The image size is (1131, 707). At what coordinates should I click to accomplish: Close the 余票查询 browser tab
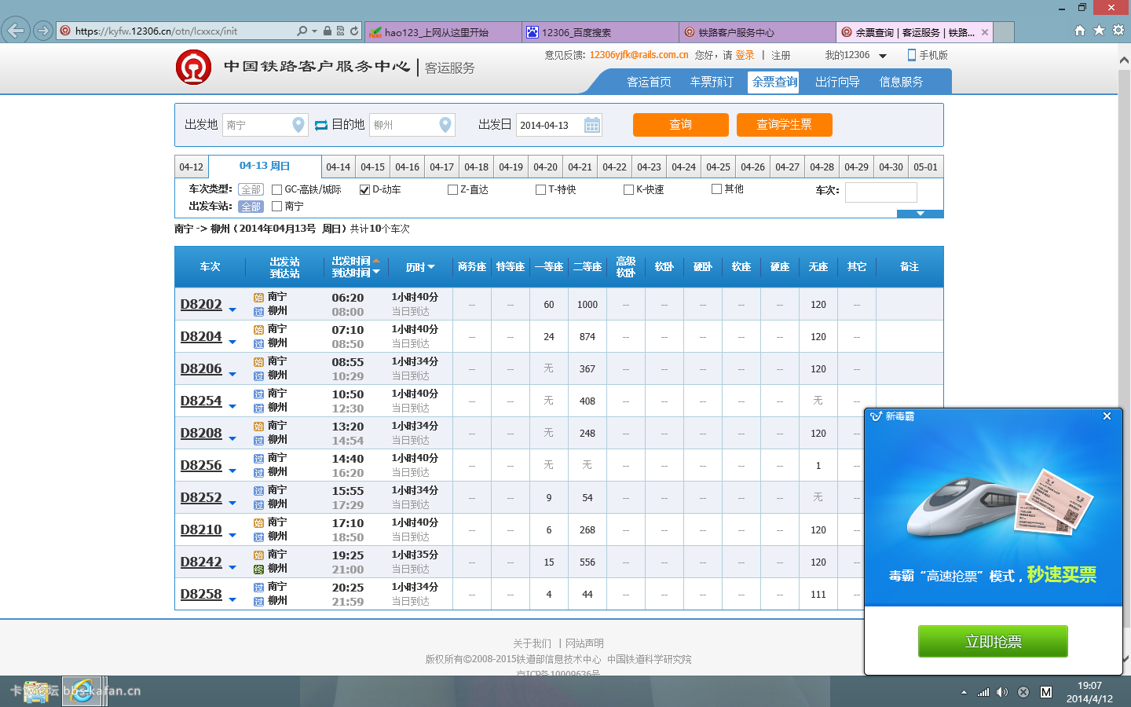[984, 32]
